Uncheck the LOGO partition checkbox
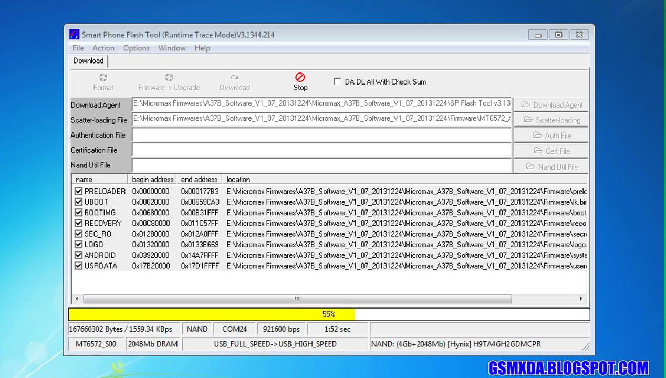Viewport: 666px width, 378px height. click(x=78, y=245)
